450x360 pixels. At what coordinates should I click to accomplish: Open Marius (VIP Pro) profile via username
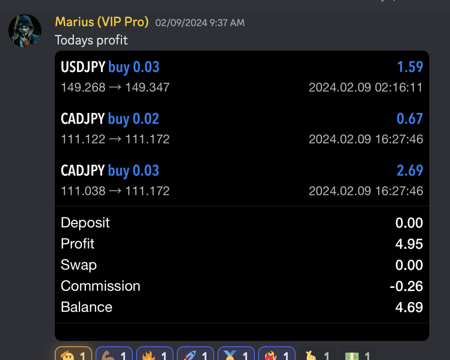(x=102, y=22)
